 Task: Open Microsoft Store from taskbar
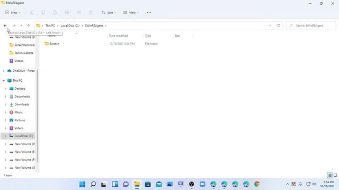tap(148, 184)
